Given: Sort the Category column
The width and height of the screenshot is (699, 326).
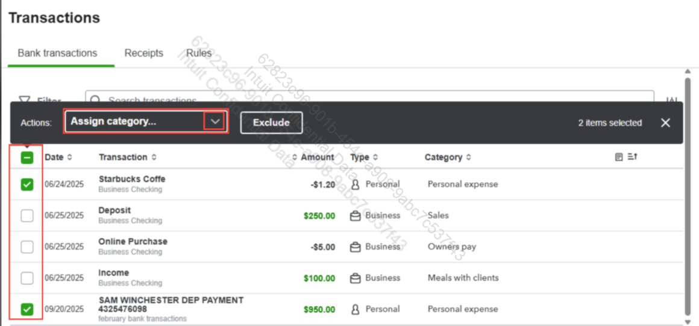Looking at the screenshot, I should tap(468, 158).
